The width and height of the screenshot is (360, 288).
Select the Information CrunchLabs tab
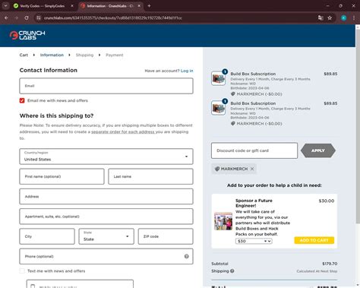point(110,6)
